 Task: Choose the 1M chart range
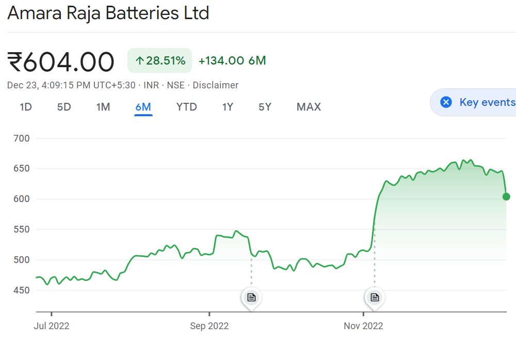(103, 107)
